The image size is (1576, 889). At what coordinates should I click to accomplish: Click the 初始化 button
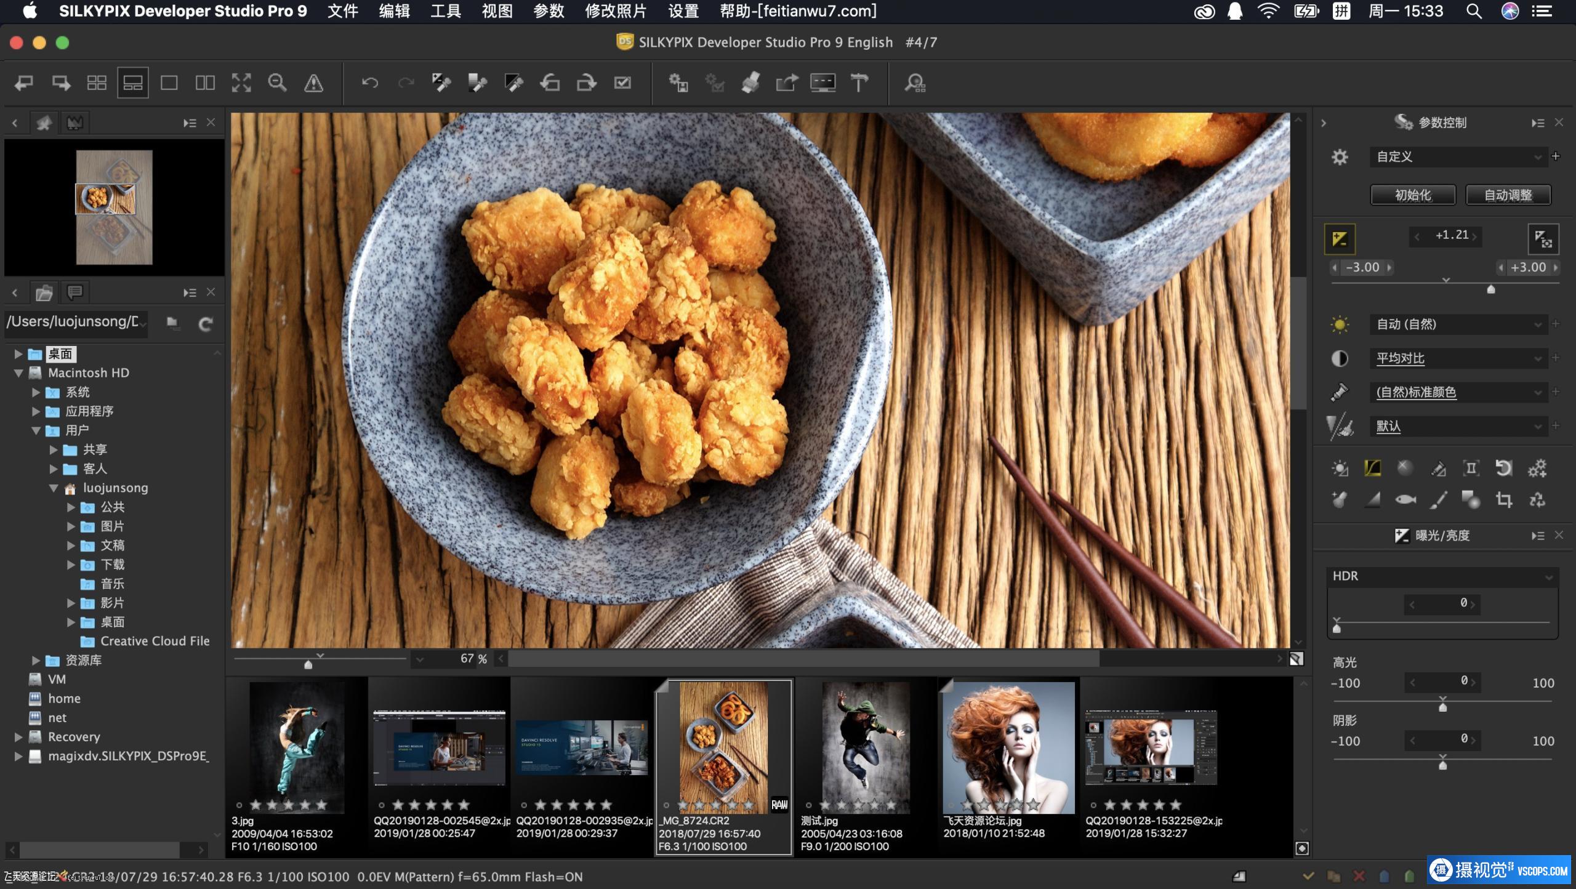(x=1412, y=195)
